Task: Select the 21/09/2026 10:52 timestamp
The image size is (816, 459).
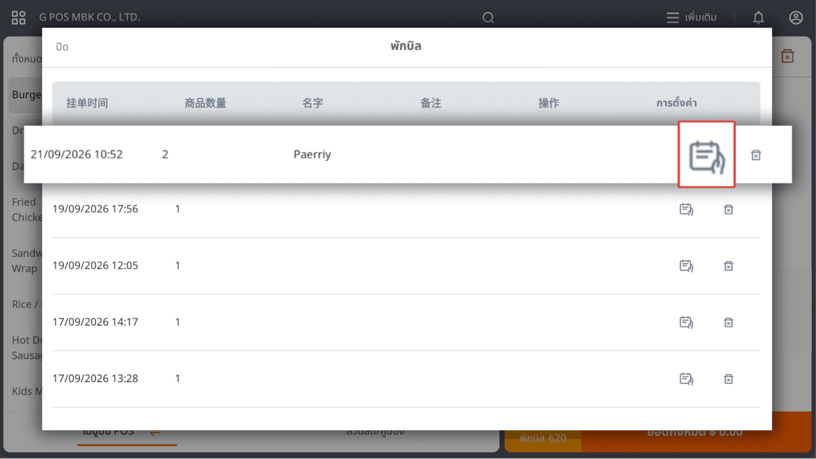Action: pos(76,154)
